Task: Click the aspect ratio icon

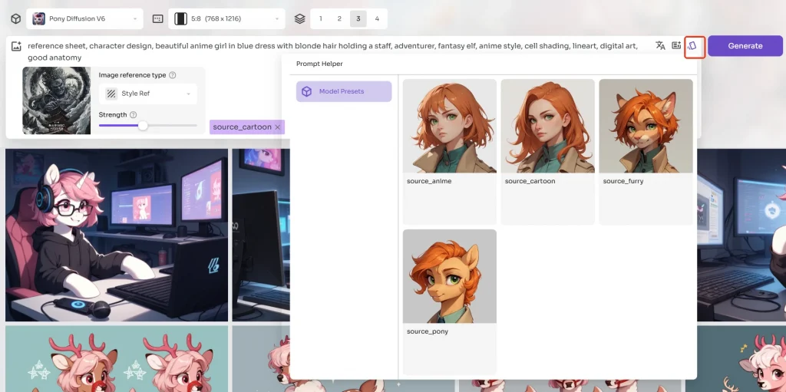Action: (157, 19)
